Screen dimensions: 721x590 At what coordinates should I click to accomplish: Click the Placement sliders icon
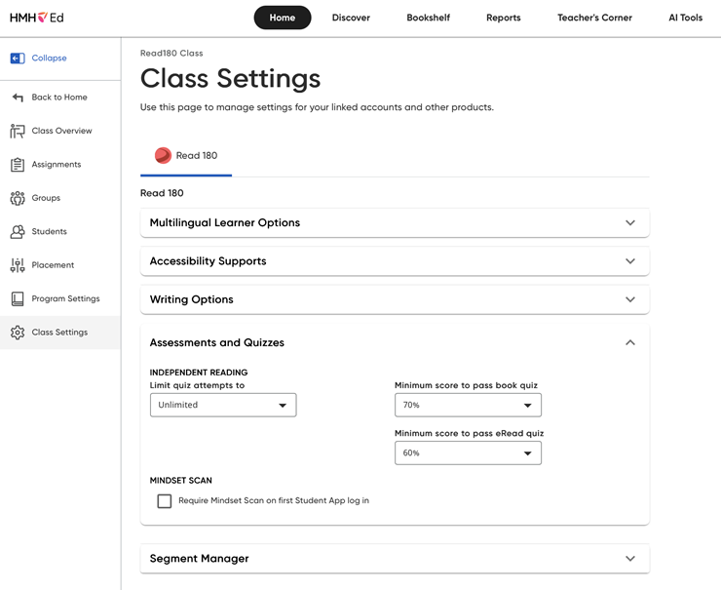tap(18, 265)
